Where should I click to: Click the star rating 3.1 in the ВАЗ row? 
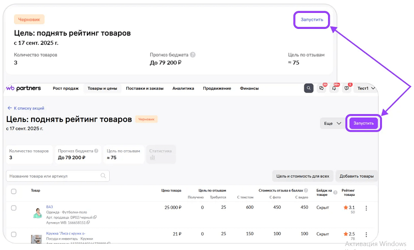point(349,207)
